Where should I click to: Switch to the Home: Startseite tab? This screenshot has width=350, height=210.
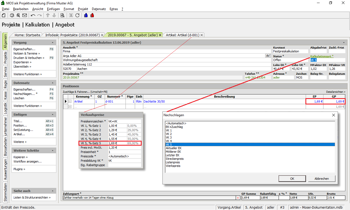(x=27, y=35)
